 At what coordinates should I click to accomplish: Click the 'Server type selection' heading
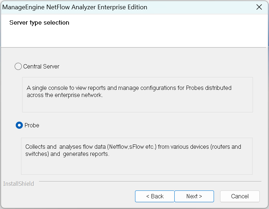39,23
